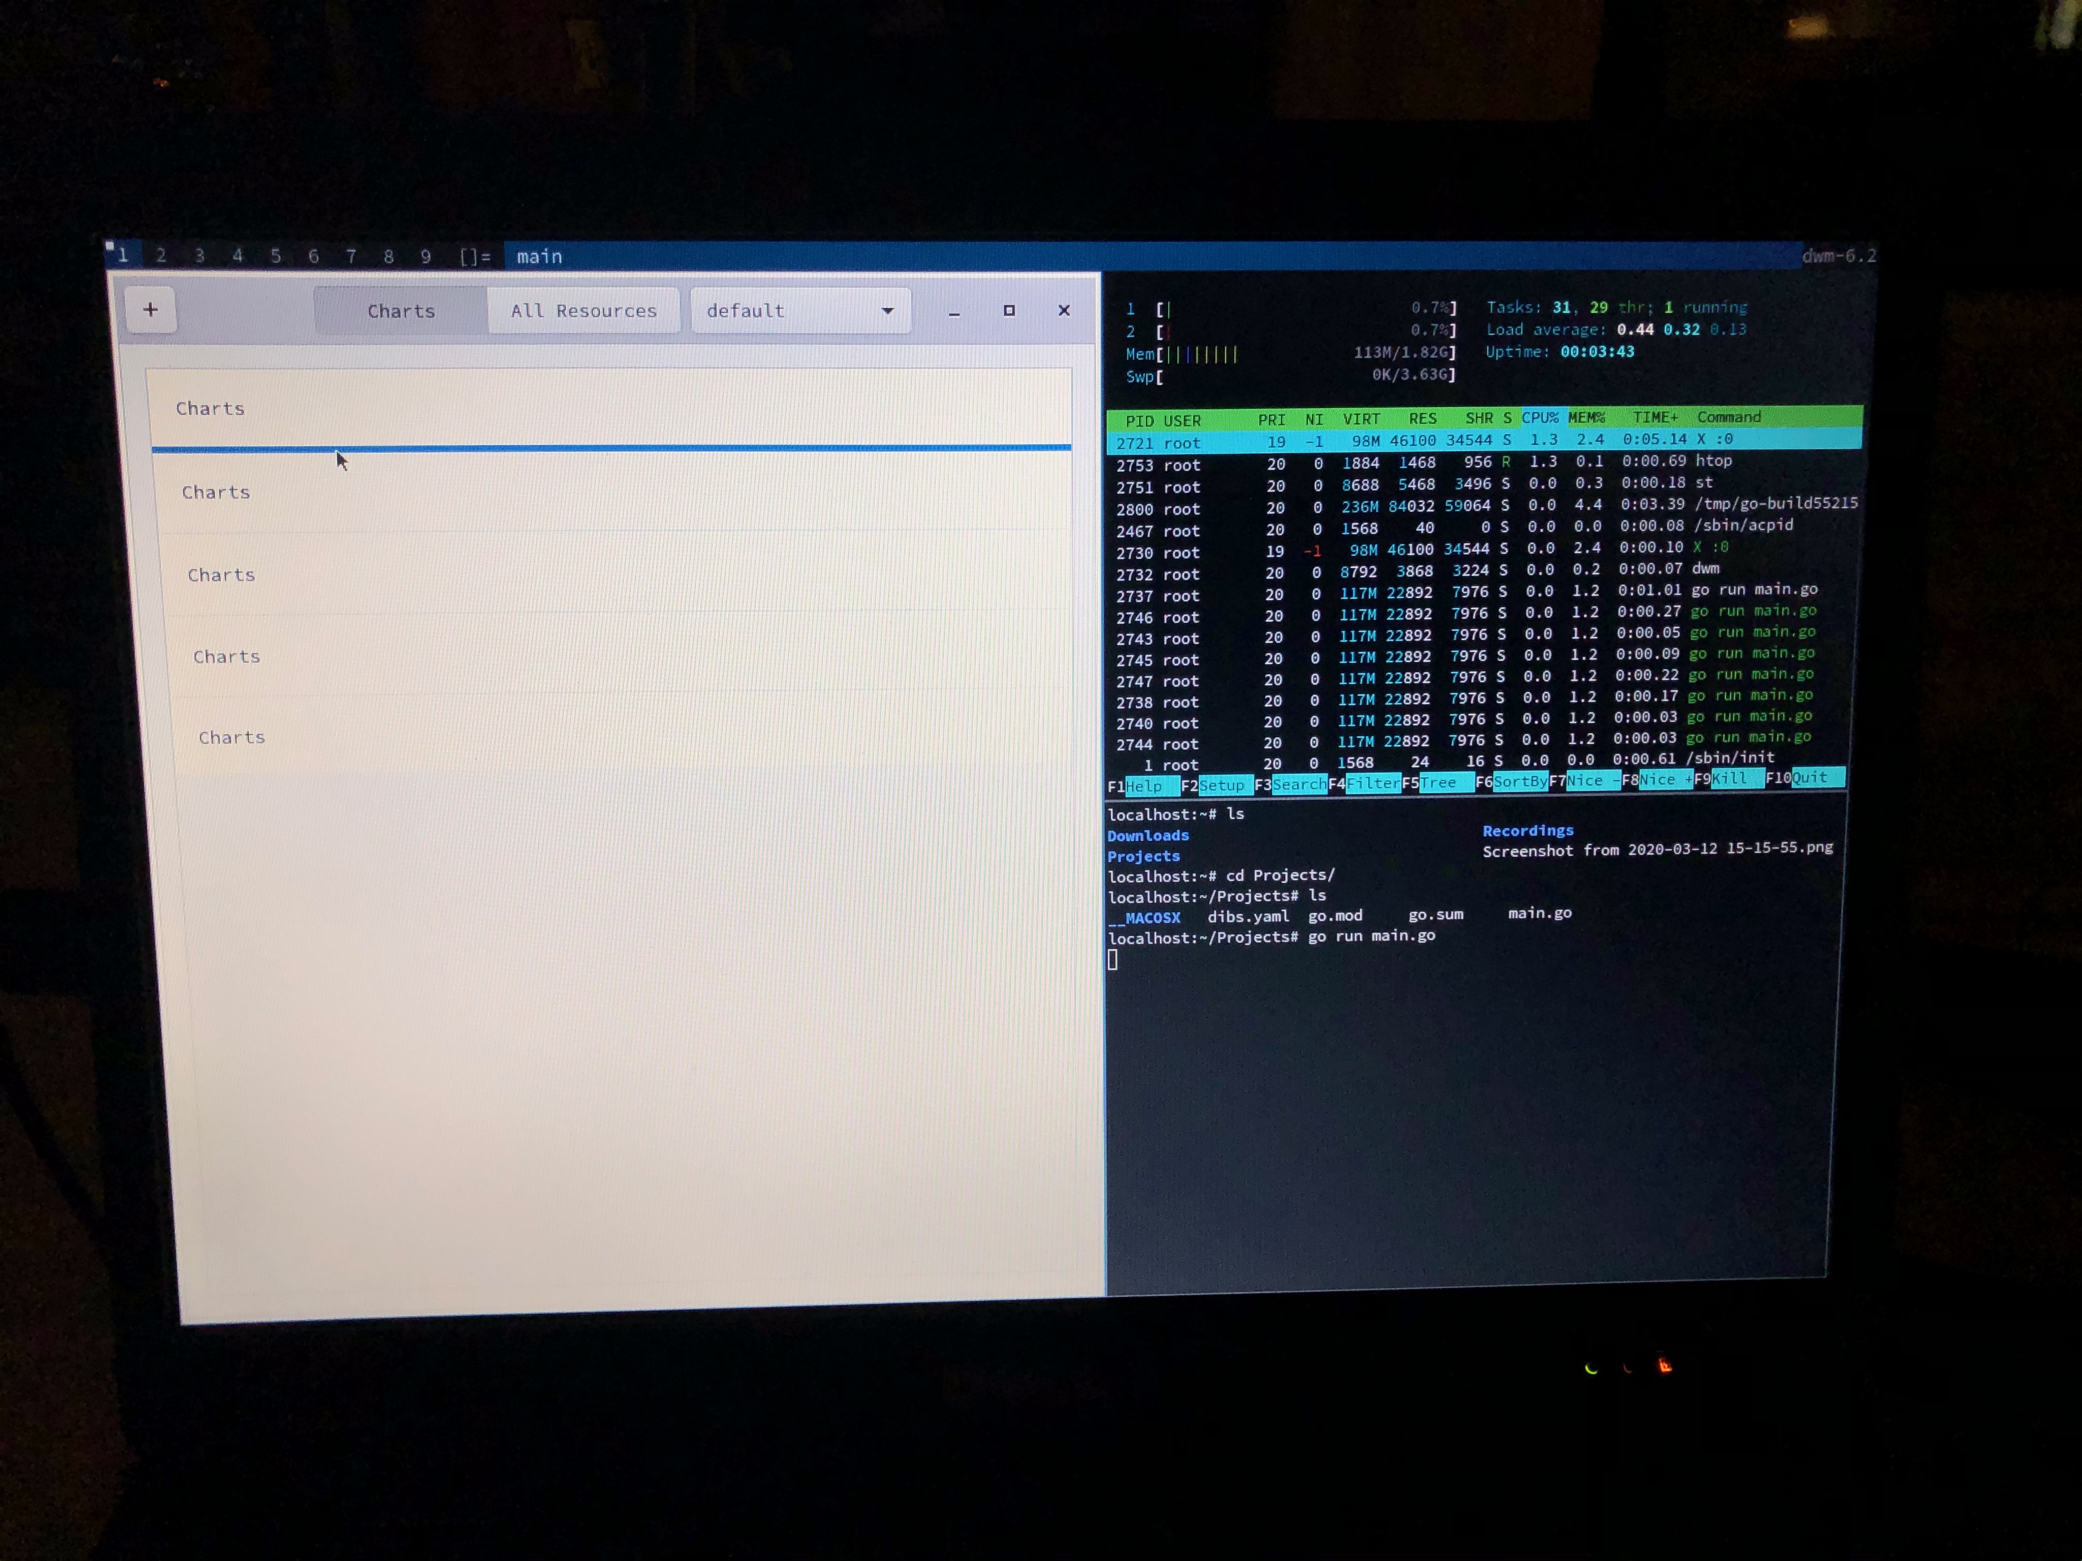Click the htop Mem usage meter
Viewport: 2082px width, 1561px height.
1290,354
